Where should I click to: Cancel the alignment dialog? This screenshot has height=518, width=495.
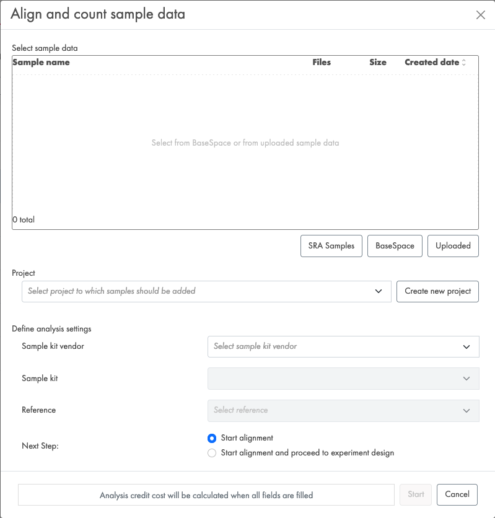coord(457,494)
